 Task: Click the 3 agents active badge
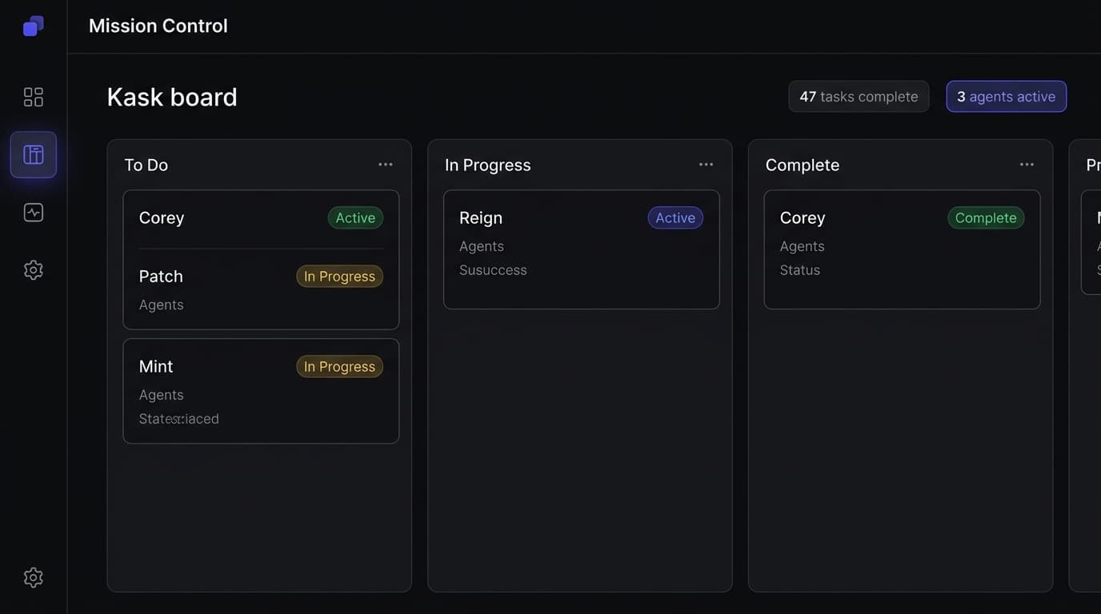point(1006,97)
